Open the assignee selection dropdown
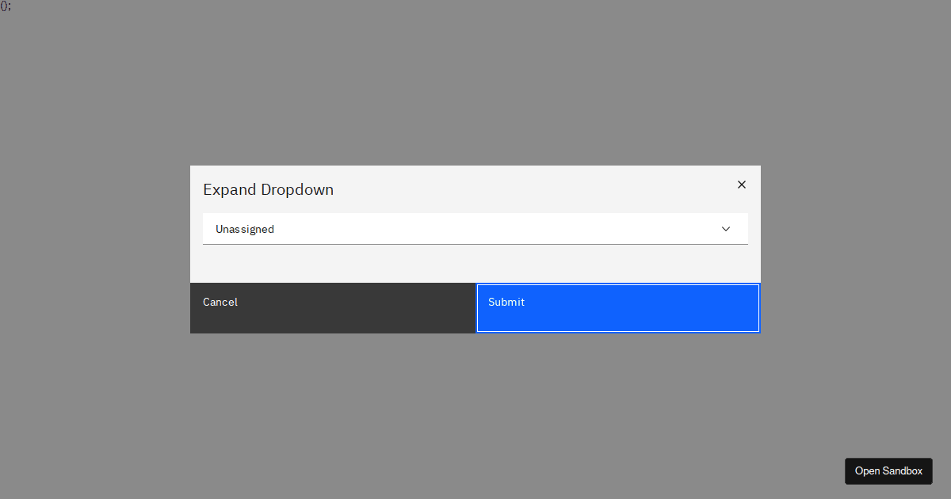Viewport: 951px width, 499px height. [x=475, y=229]
